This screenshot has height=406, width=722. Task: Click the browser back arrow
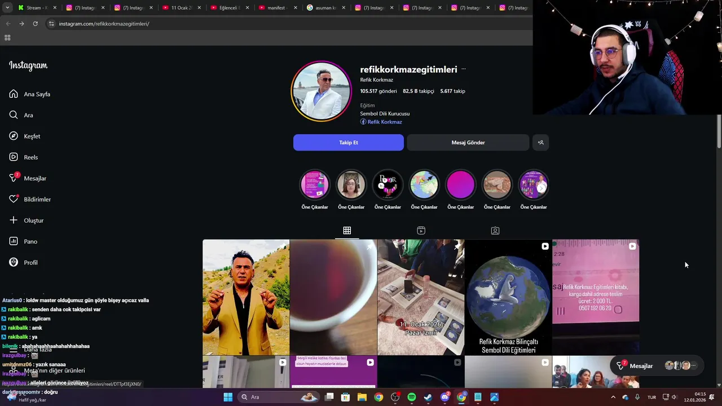[x=8, y=24]
